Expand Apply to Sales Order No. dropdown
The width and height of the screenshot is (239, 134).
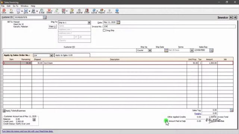(52, 55)
